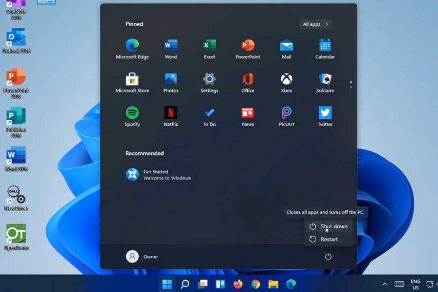This screenshot has width=438, height=292.
Task: Select the Publisher 2016 desktop shortcut
Action: (x=16, y=123)
